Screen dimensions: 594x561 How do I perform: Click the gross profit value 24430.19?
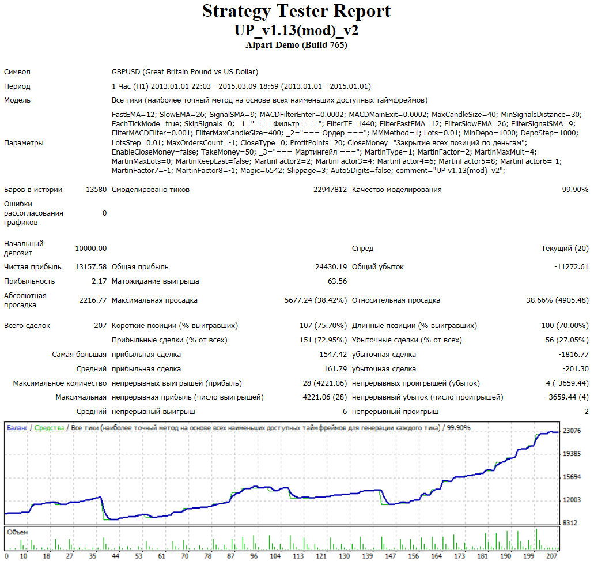pos(331,267)
